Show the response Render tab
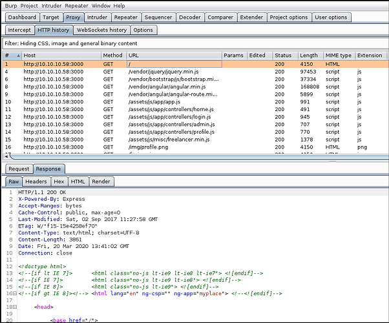 [x=101, y=182]
